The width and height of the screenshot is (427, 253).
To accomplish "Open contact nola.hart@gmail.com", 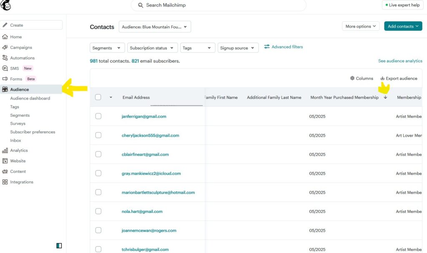I will [142, 211].
